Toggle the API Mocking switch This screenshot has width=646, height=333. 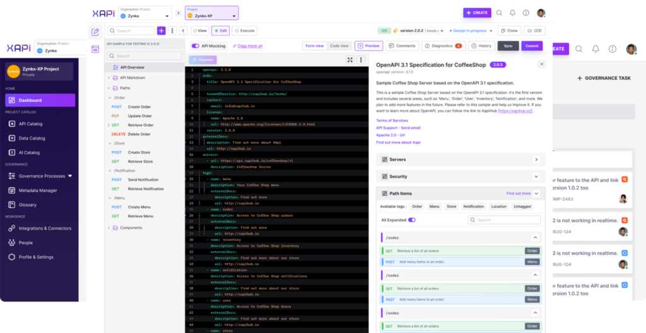(x=196, y=46)
